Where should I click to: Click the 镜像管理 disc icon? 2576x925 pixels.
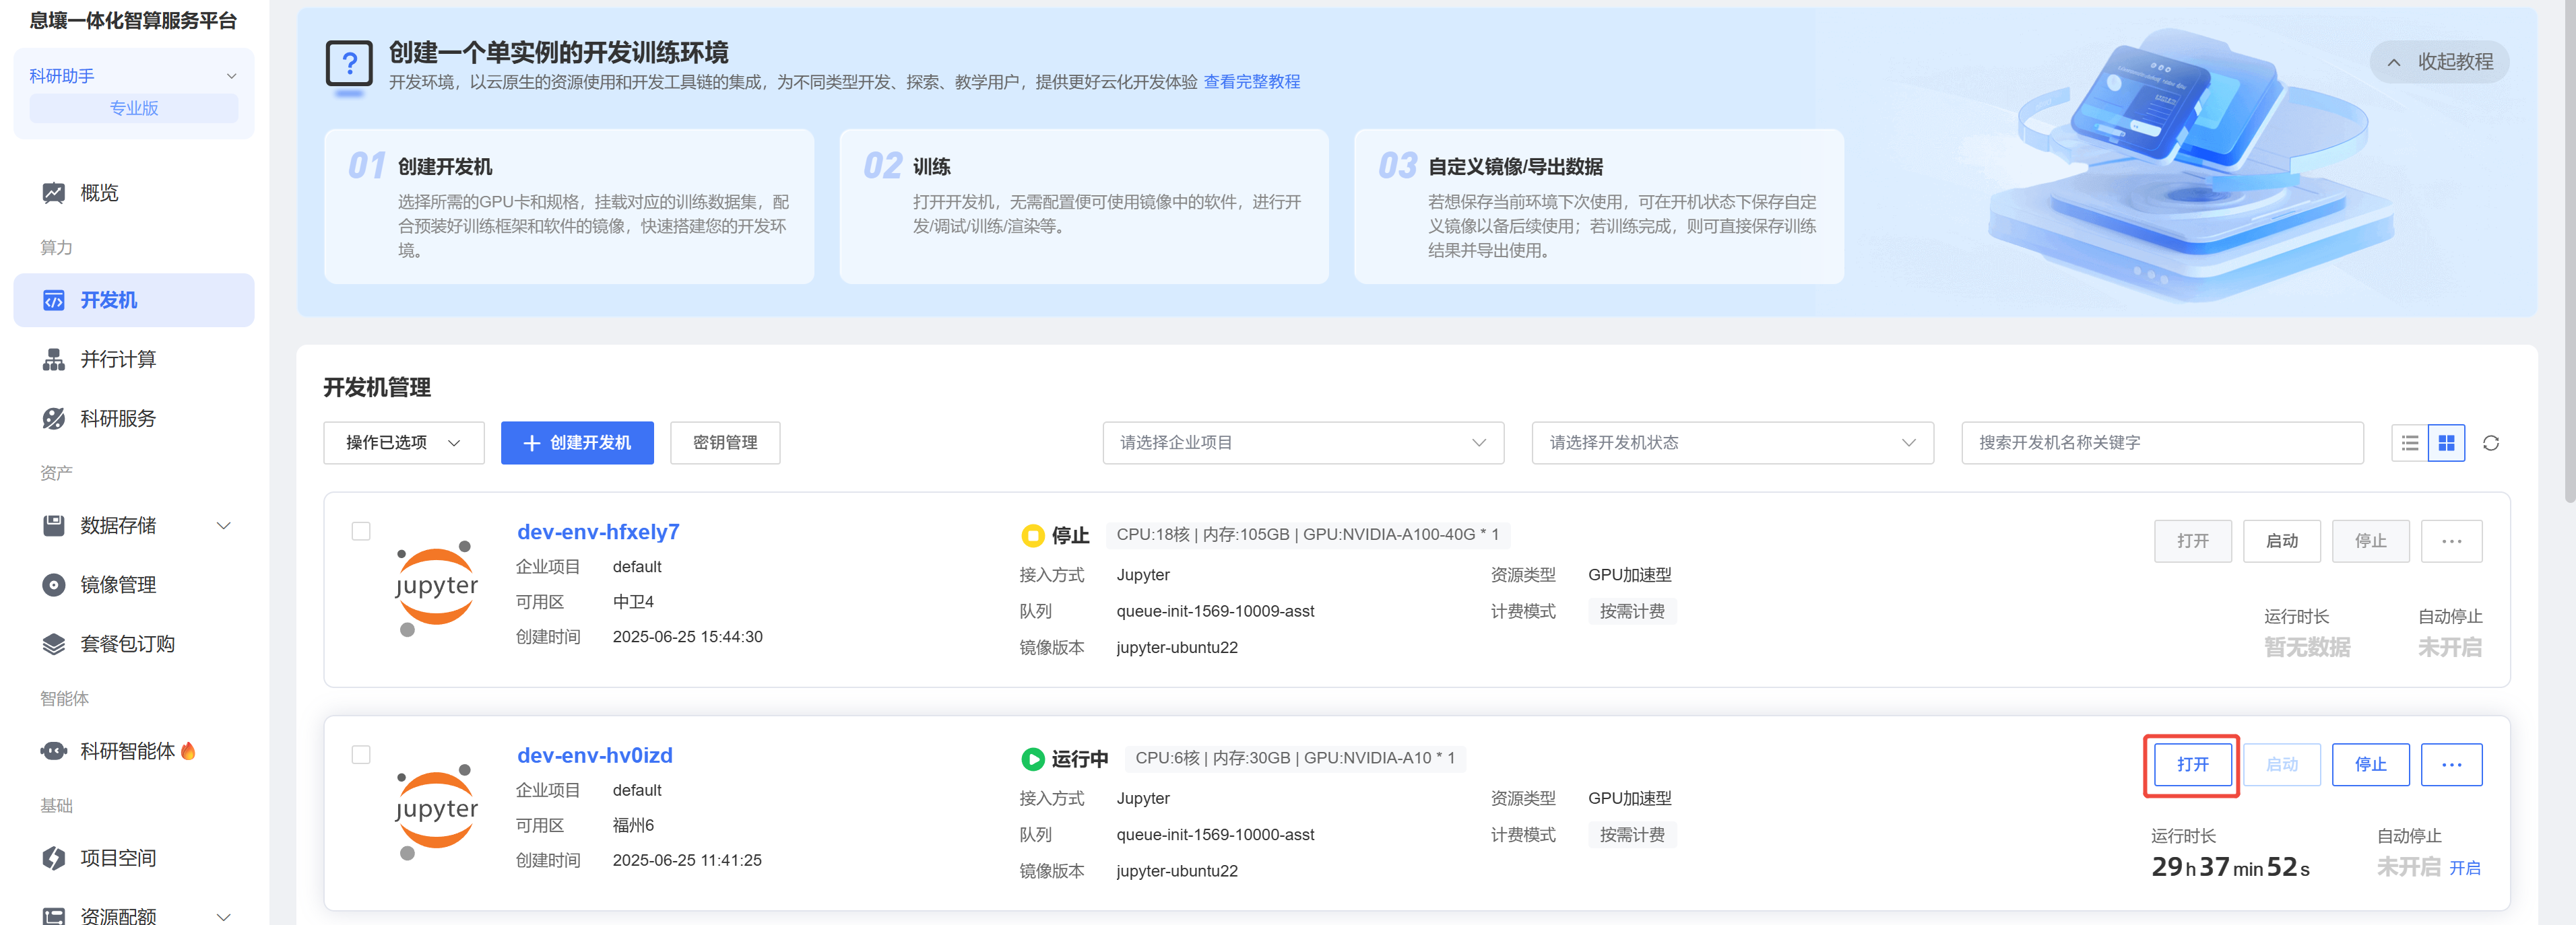53,586
